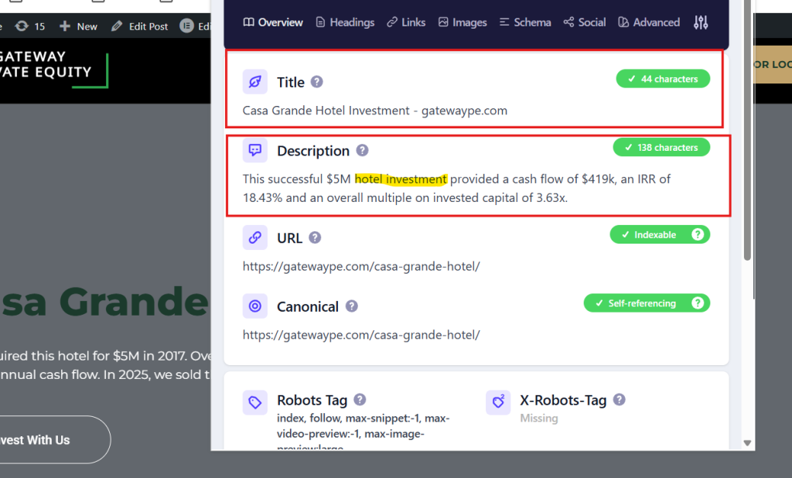Click the Indexable status badge
792x478 pixels.
660,234
